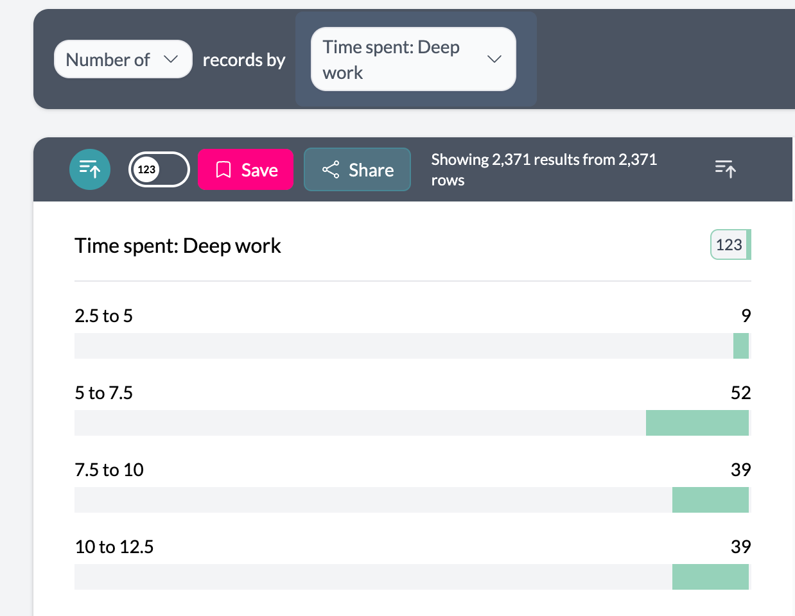Click the count 52 value

[x=740, y=393]
